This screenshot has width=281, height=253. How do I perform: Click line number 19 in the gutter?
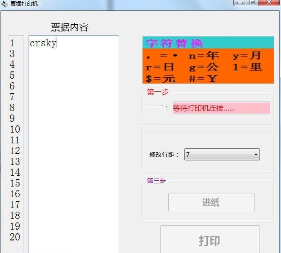15,226
